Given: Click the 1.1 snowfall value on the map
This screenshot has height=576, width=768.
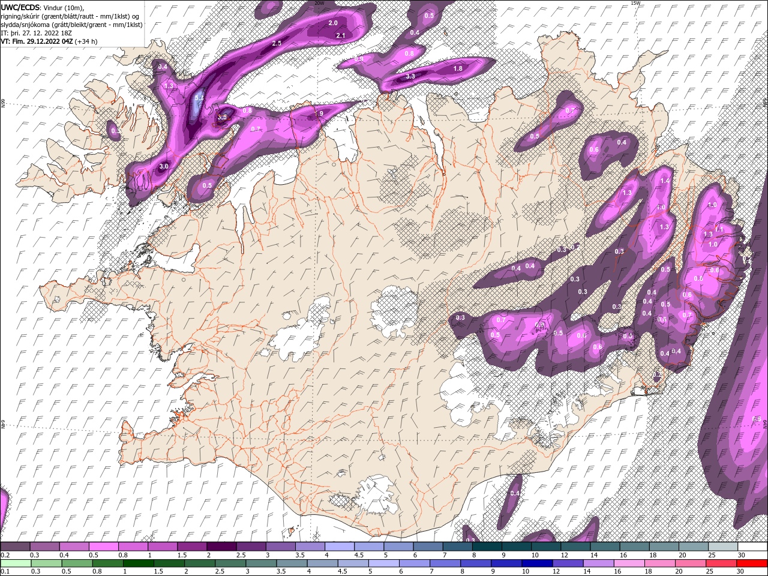Looking at the screenshot, I should pos(719,229).
